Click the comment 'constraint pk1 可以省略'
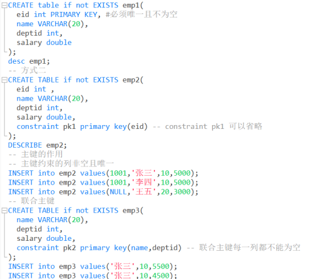Image resolution: width=313 pixels, height=279 pixels. (213, 126)
